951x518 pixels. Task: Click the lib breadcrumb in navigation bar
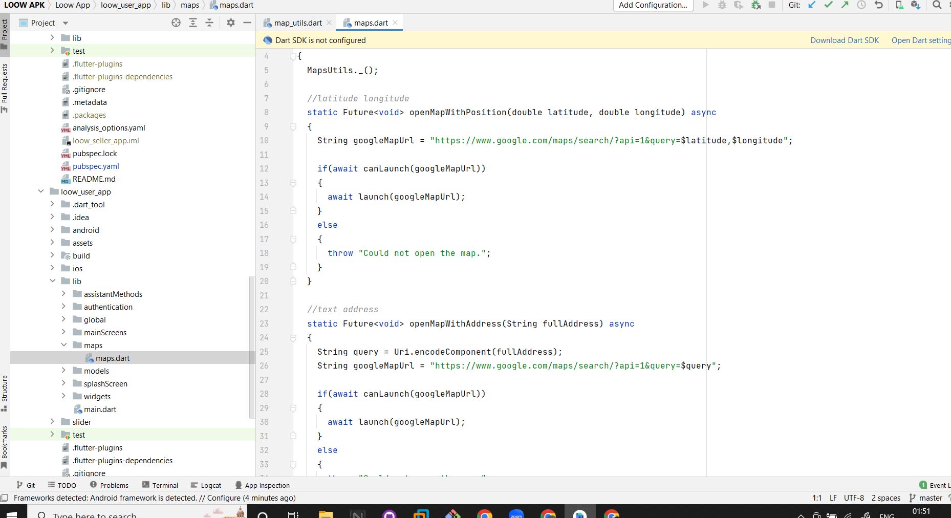coord(166,5)
